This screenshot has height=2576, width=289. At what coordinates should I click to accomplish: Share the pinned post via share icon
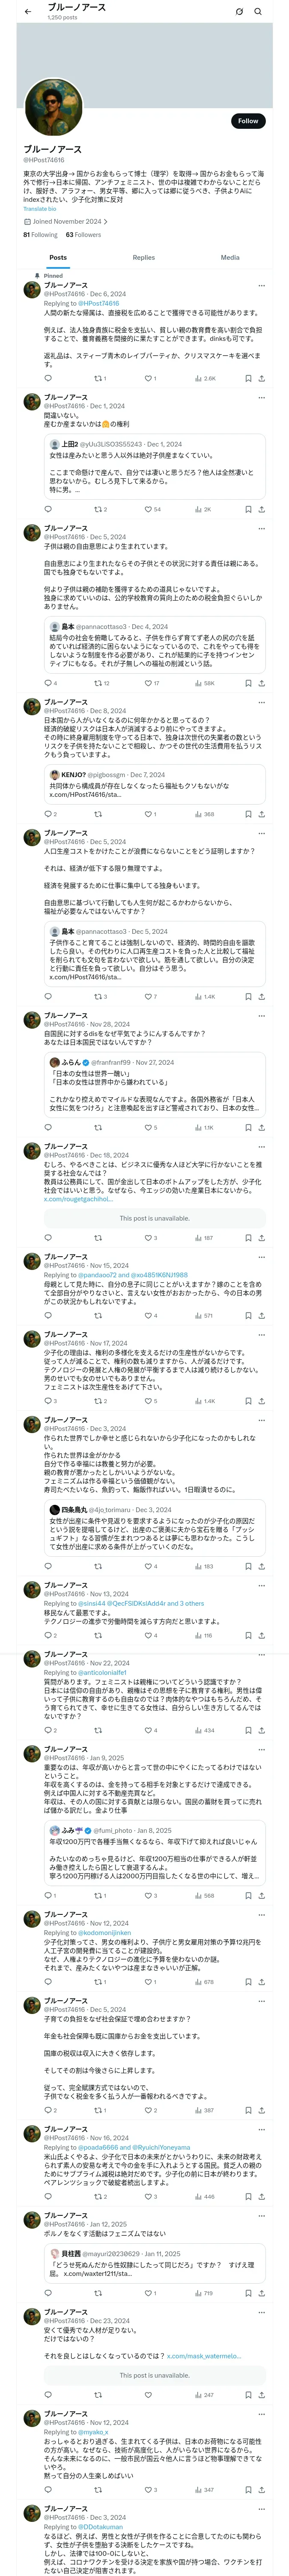tap(262, 379)
